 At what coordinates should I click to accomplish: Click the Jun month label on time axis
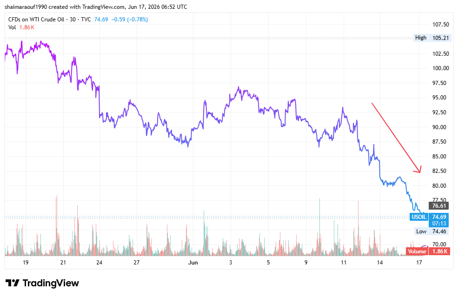193,263
